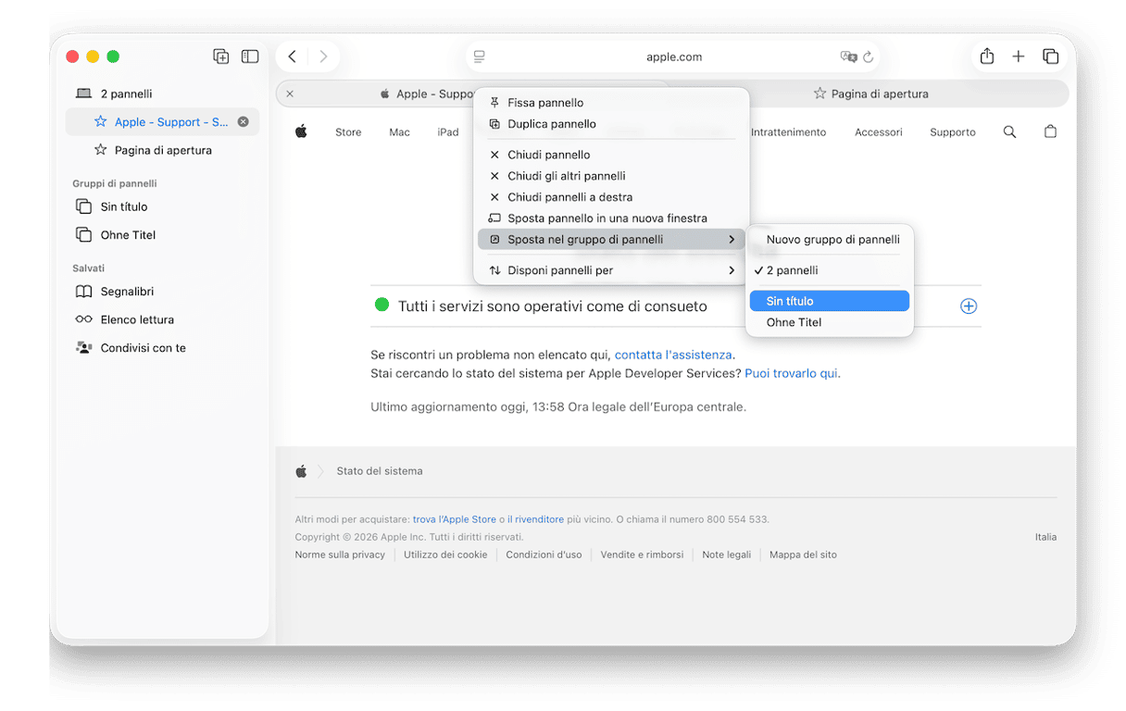Reload the page with the refresh icon

869,56
